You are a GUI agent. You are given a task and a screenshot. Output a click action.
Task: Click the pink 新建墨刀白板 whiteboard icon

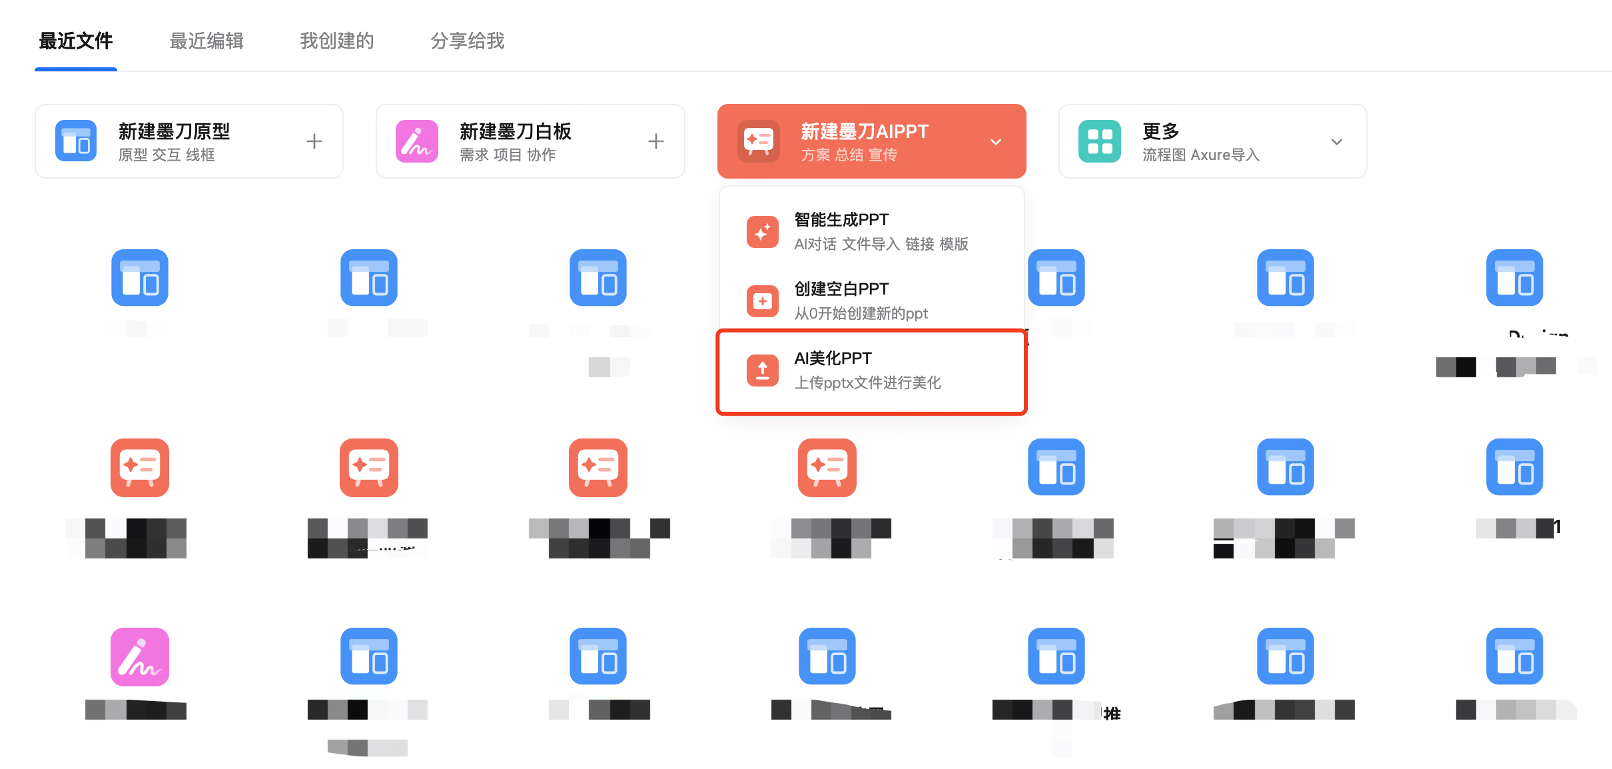tap(417, 141)
